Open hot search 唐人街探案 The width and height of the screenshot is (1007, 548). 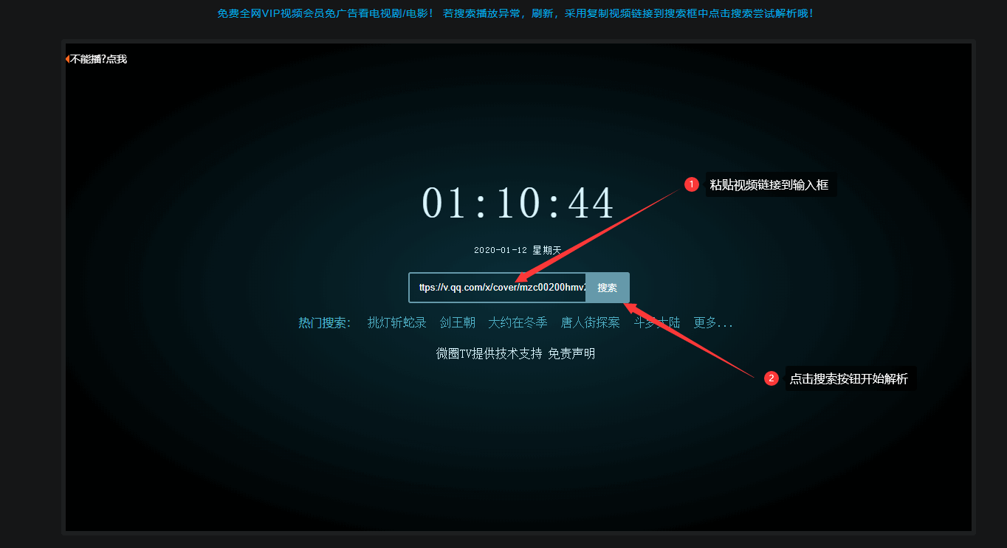pyautogui.click(x=591, y=323)
